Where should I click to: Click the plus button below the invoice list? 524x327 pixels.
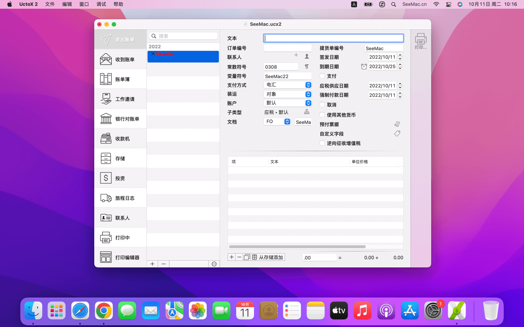click(x=152, y=264)
